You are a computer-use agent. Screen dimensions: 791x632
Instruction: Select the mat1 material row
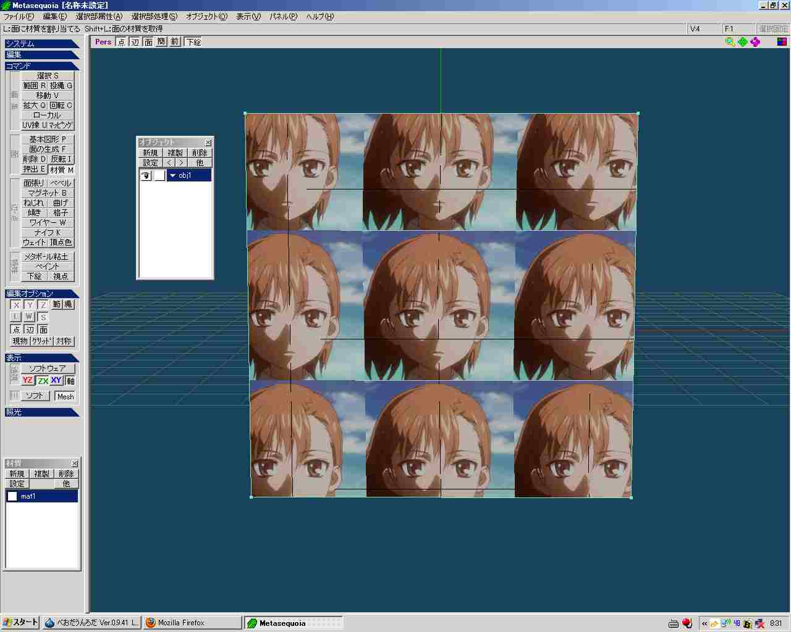42,496
